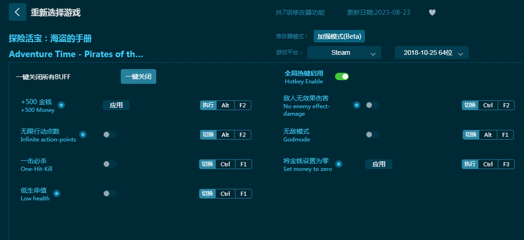
Task: Click star icon next to Set money to zero
Action: point(339,164)
